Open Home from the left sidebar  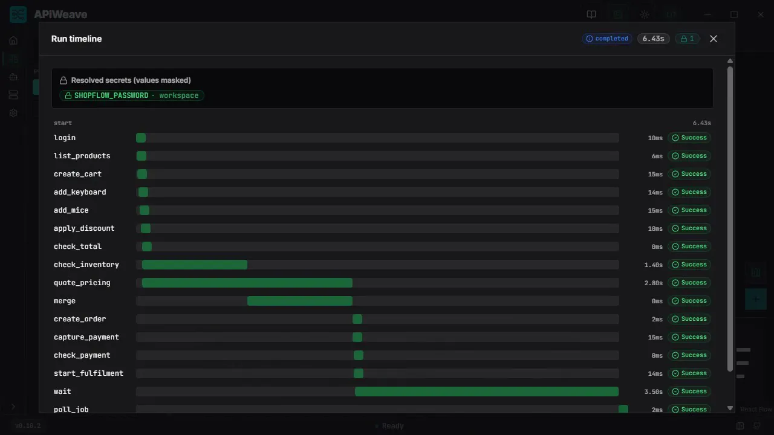pos(13,40)
